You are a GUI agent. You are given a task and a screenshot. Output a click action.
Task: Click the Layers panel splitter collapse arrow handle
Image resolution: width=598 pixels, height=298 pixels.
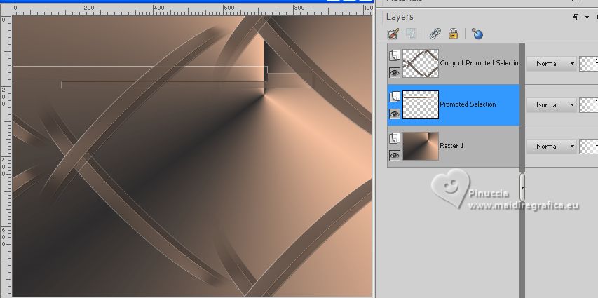522,187
